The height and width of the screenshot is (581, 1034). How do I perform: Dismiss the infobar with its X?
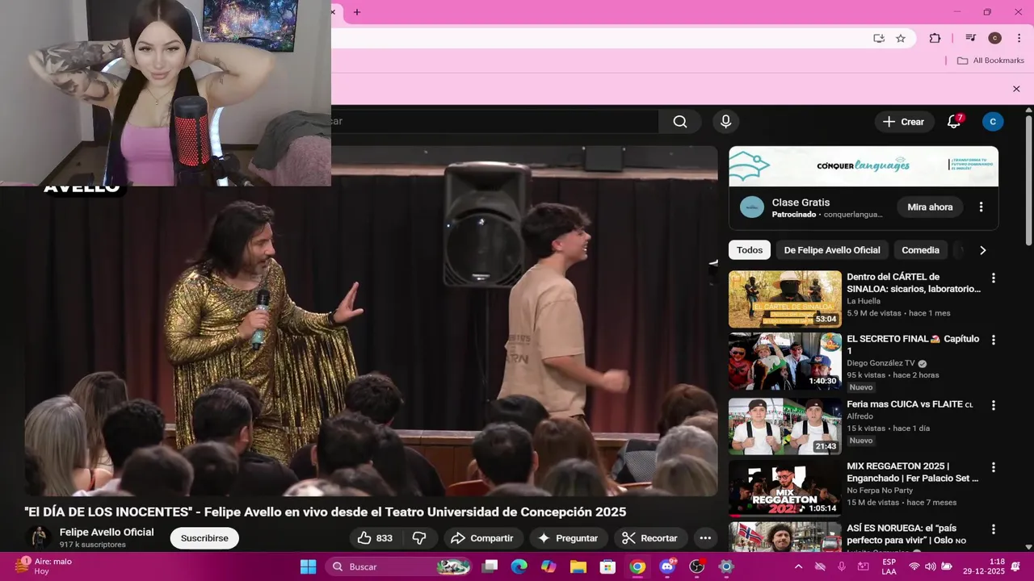click(x=1016, y=89)
